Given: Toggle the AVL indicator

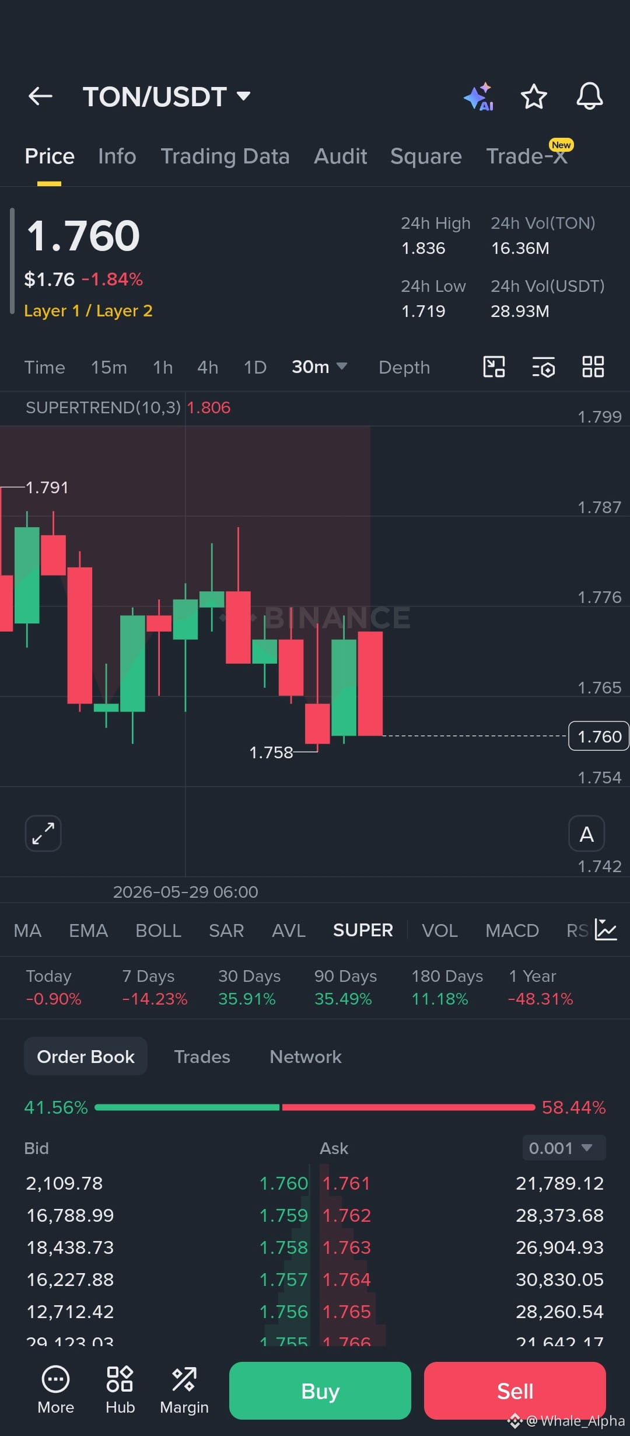Looking at the screenshot, I should [x=289, y=930].
